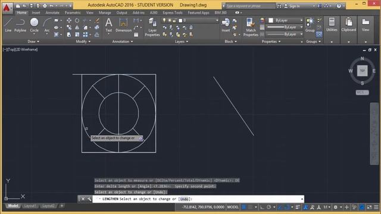Open annotation scale 1:1 dropdown
The image size is (381, 214).
tap(327, 207)
